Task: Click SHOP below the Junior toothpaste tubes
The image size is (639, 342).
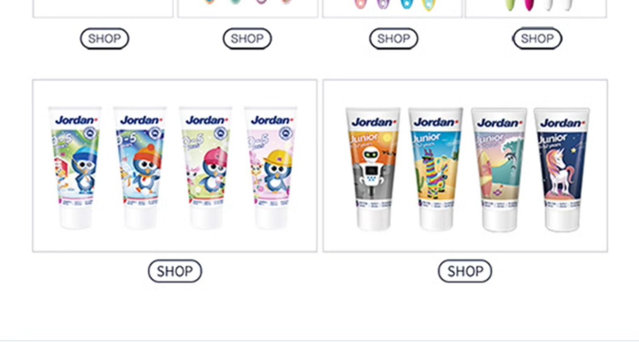Action: tap(465, 271)
